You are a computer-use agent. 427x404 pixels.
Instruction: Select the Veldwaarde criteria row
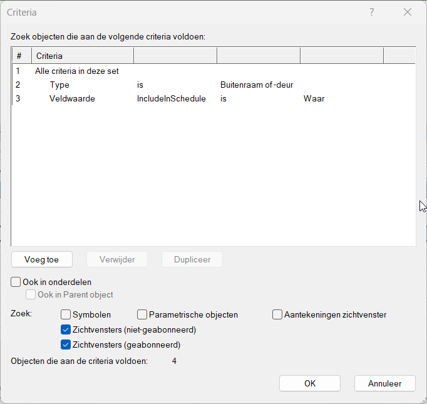(x=72, y=99)
